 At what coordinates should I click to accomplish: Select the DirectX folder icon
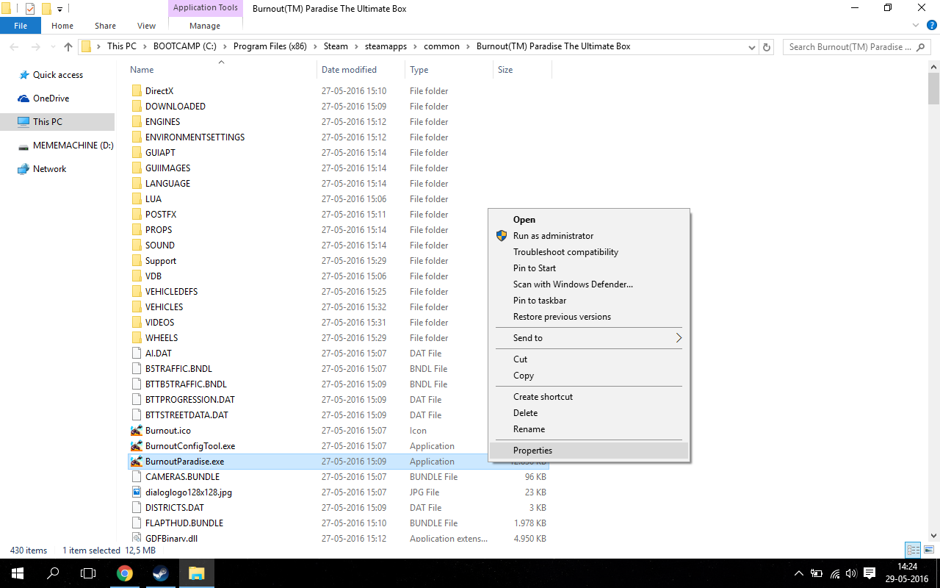[137, 91]
